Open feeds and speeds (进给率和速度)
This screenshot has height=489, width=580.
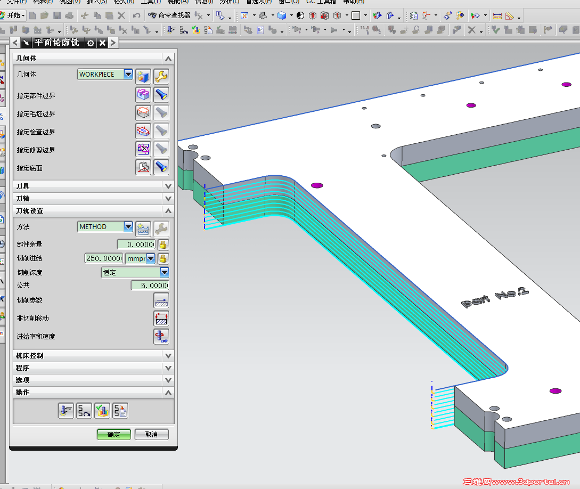[161, 337]
